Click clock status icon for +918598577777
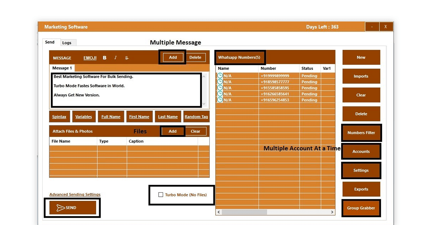 pyautogui.click(x=220, y=82)
